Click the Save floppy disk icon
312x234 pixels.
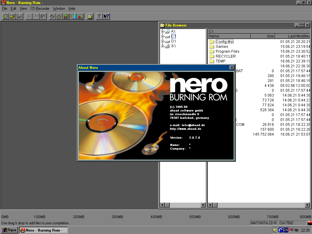[x=19, y=16]
